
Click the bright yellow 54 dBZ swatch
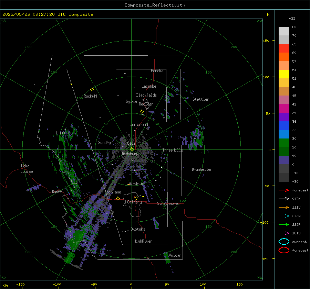[x=284, y=74]
